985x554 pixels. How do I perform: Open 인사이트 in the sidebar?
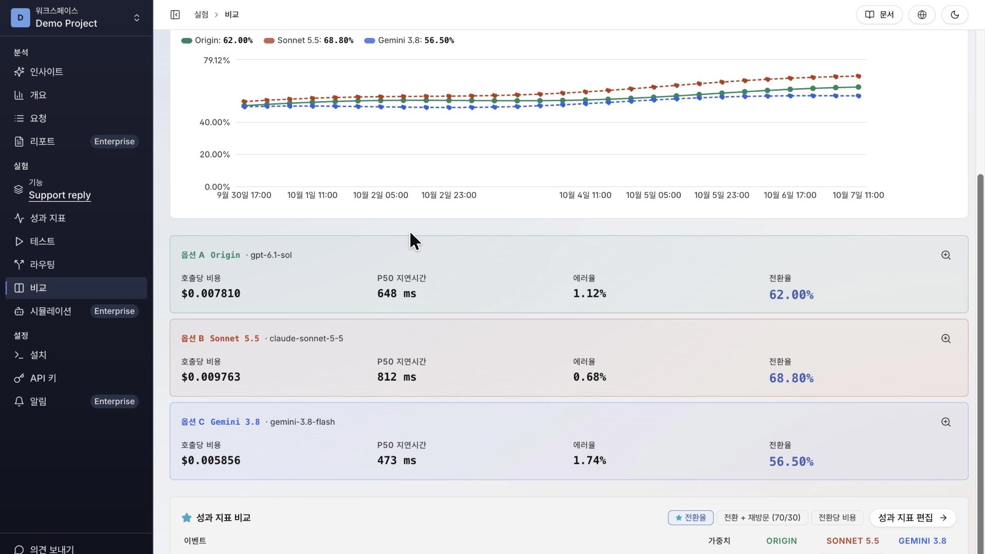[76, 72]
